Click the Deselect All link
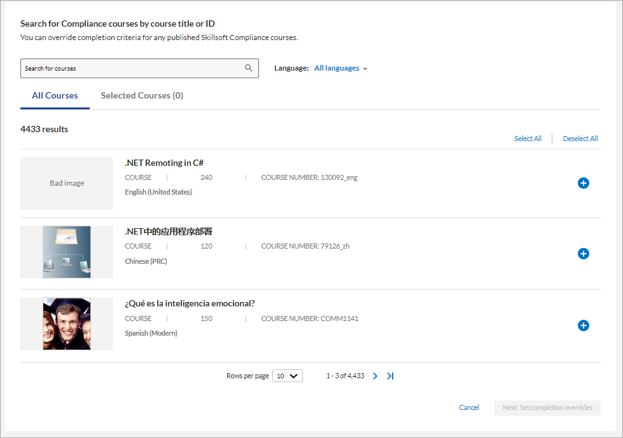 point(580,139)
